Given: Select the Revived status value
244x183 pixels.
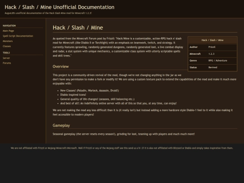Looking at the screenshot, I should 213,67.
